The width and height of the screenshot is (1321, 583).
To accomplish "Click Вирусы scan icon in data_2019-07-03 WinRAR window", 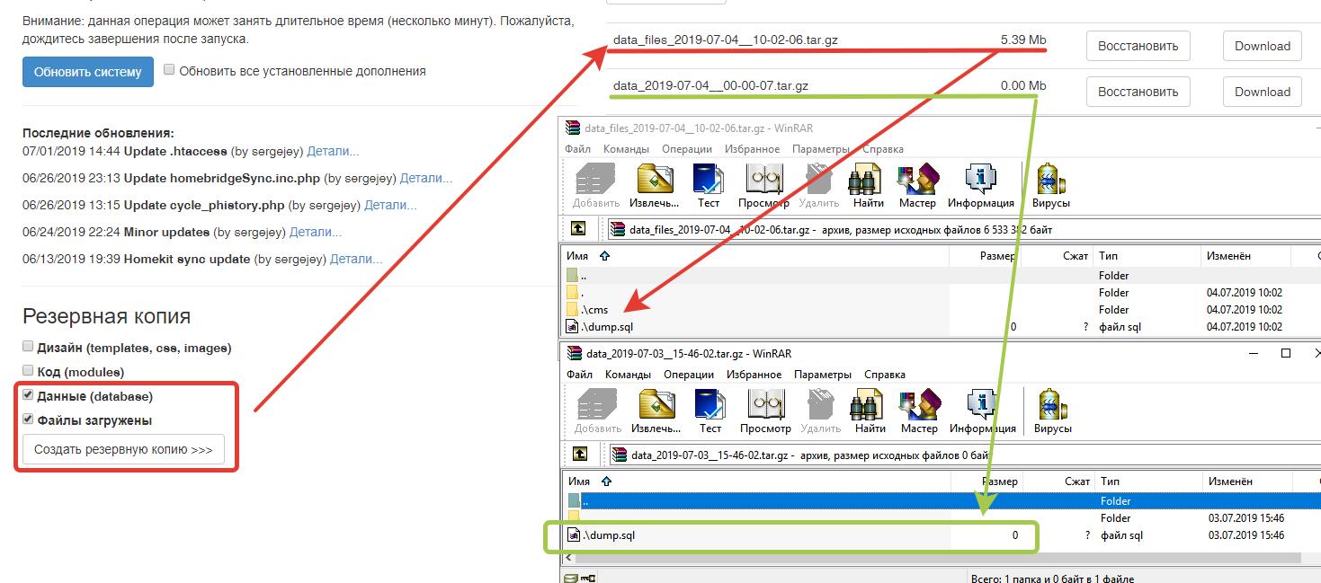I will 1053,411.
